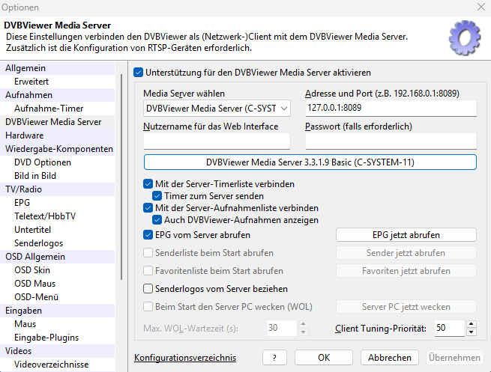Decrease Max. WOL-Wartezeit with down arrow
The image size is (491, 372).
303,332
